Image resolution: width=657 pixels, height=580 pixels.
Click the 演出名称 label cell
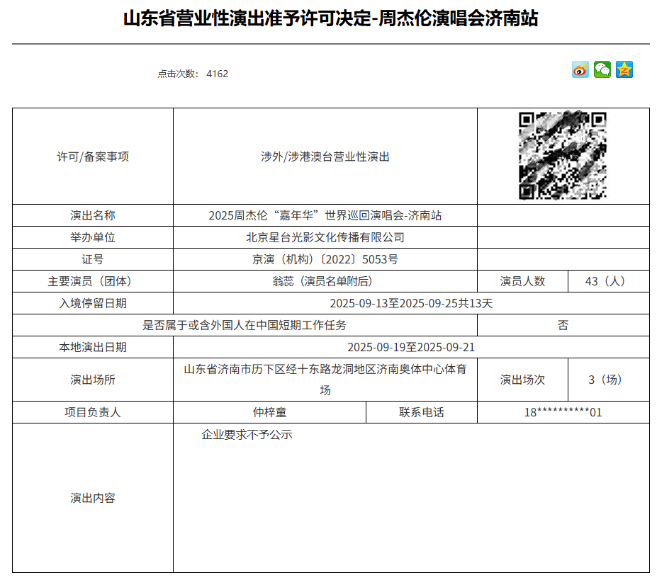click(x=93, y=215)
